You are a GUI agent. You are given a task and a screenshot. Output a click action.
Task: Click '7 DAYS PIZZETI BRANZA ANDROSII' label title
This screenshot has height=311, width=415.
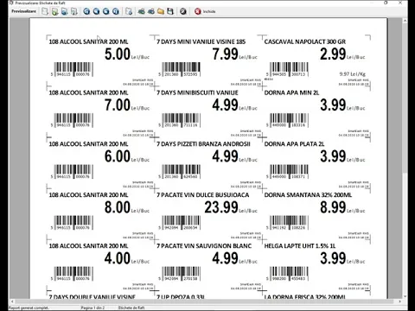[203, 144]
